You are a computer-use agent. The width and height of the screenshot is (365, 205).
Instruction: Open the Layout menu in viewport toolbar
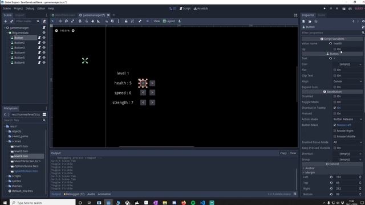coord(169,21)
